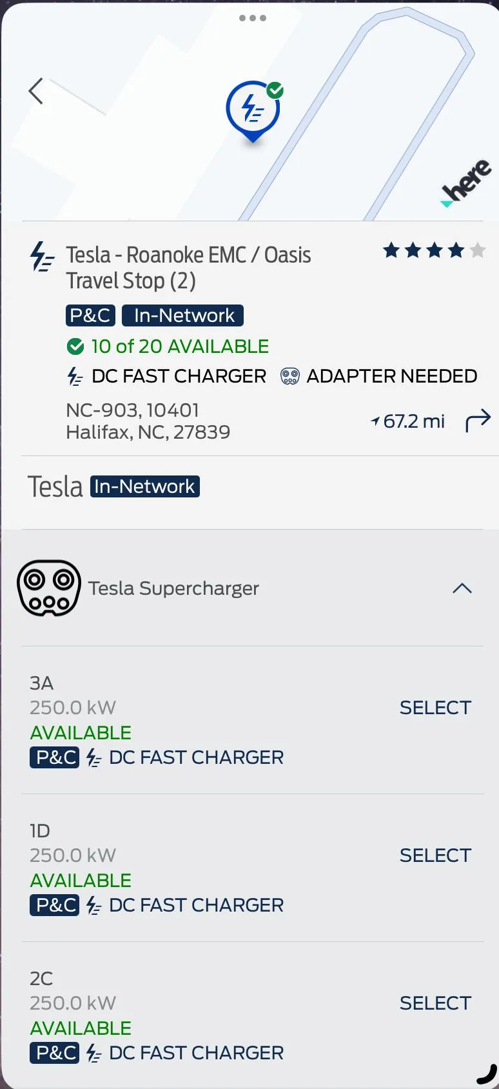Tap the Tesla Supercharger connector icon
The height and width of the screenshot is (1089, 499).
coord(49,588)
